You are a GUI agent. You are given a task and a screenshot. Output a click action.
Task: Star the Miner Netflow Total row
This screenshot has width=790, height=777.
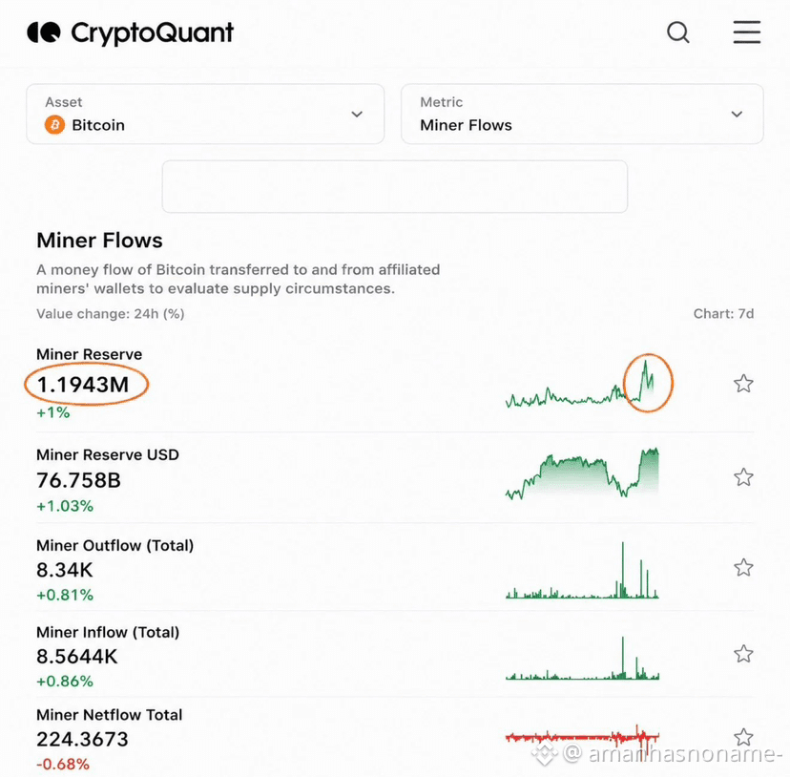tap(743, 737)
